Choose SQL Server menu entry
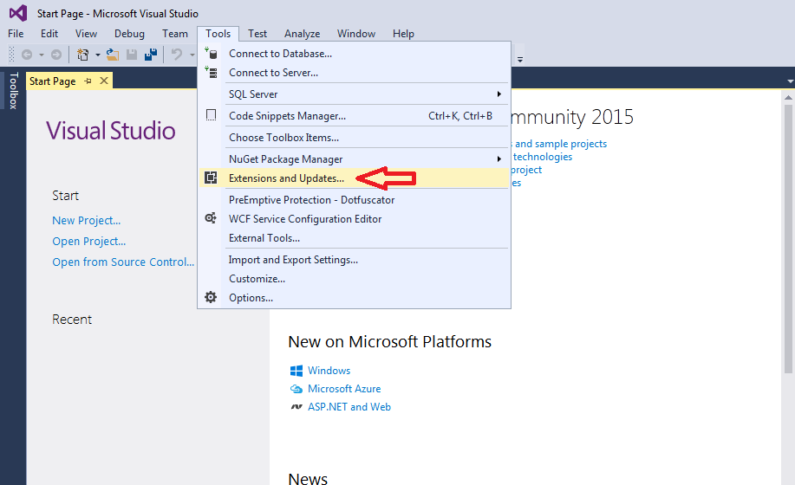Screen dimensions: 795x485 click(x=354, y=94)
